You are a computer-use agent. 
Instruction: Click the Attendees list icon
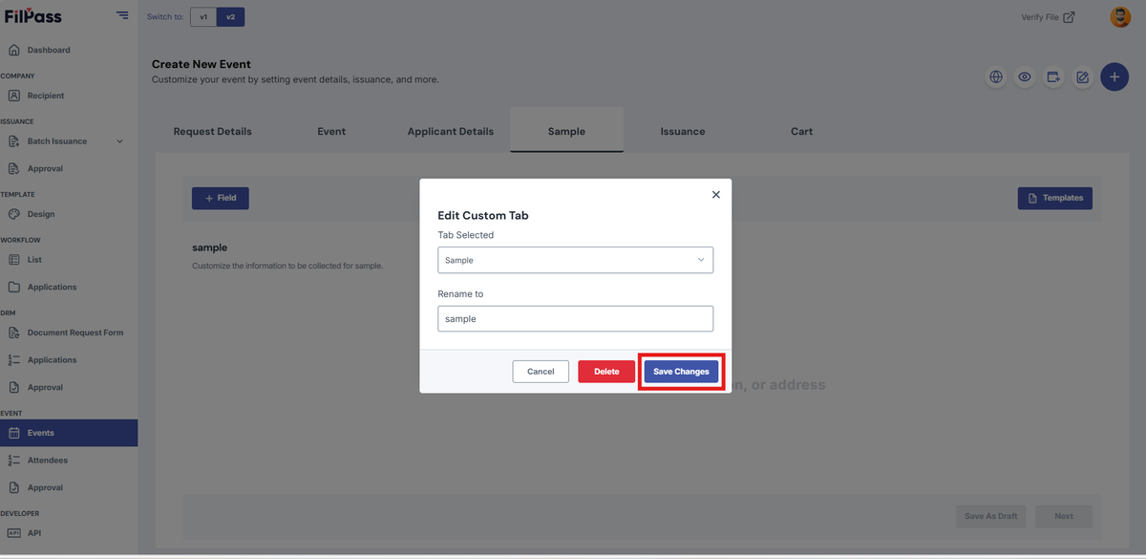[13, 460]
